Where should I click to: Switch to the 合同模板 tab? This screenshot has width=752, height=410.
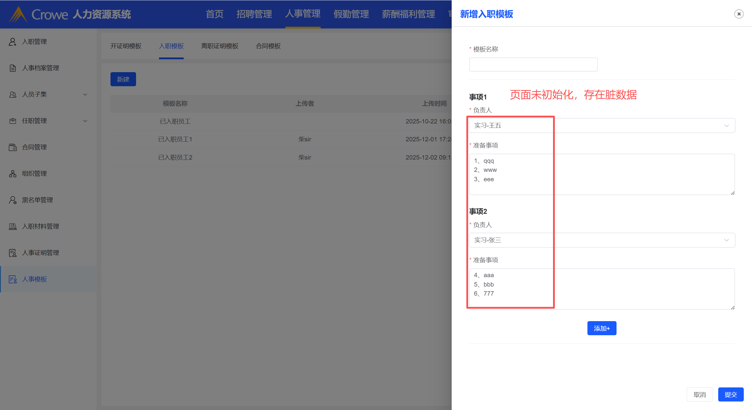click(268, 46)
